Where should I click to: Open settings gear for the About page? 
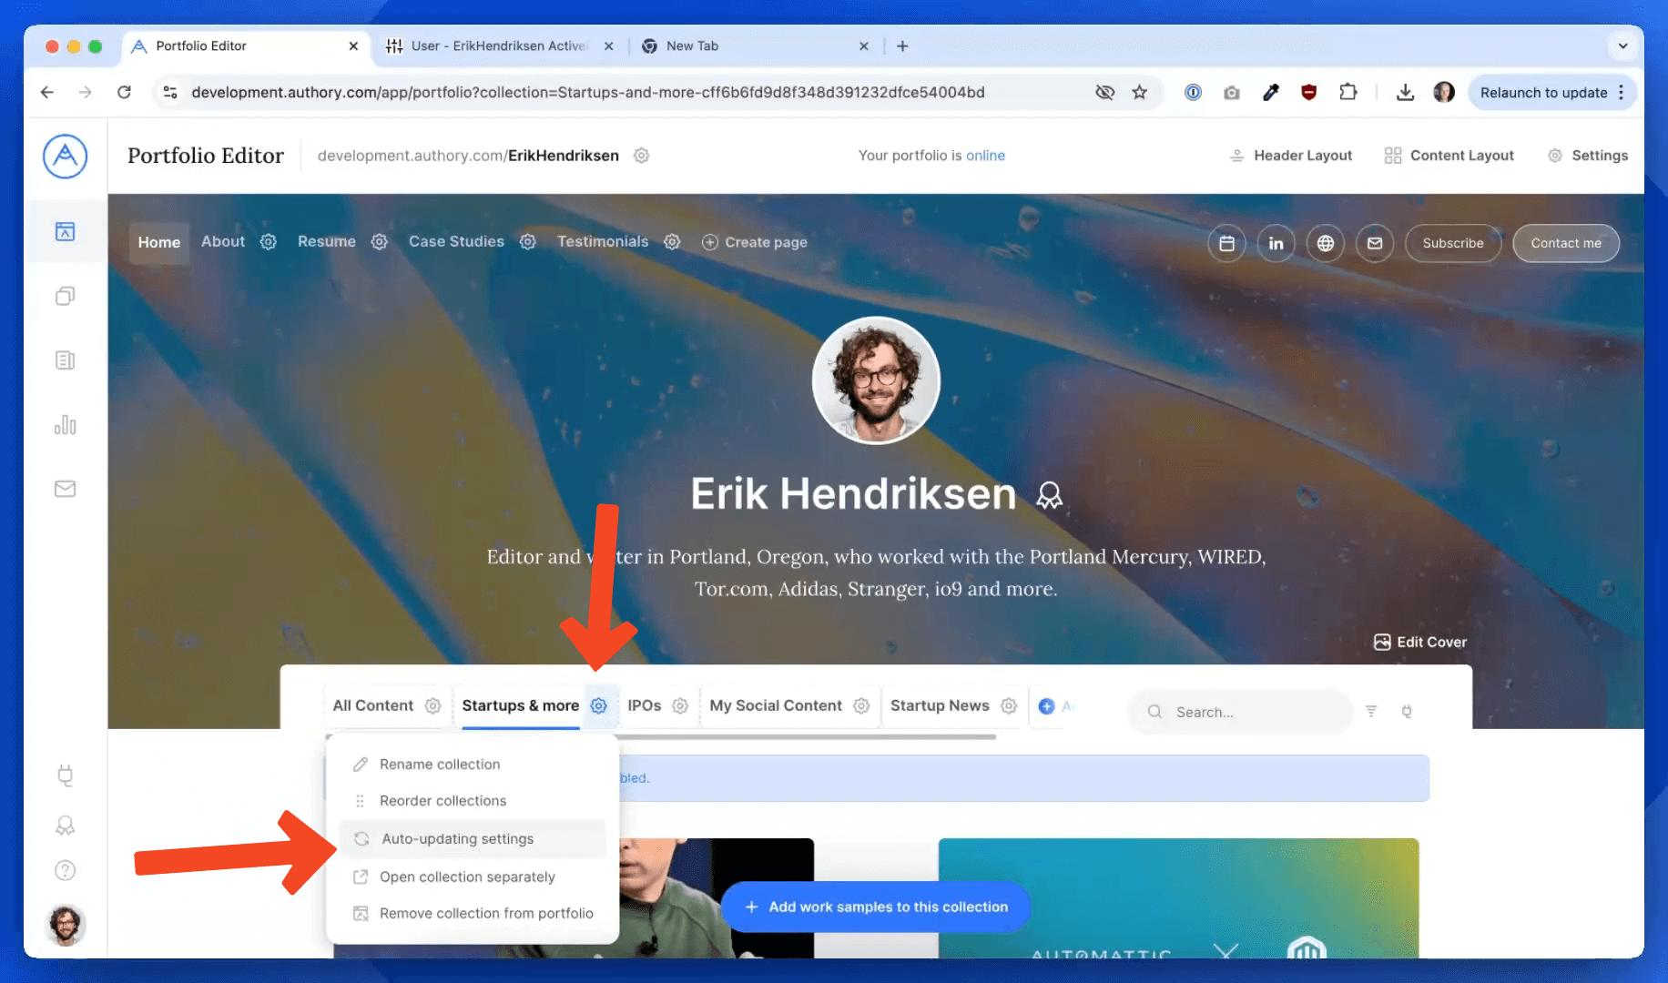[268, 242]
